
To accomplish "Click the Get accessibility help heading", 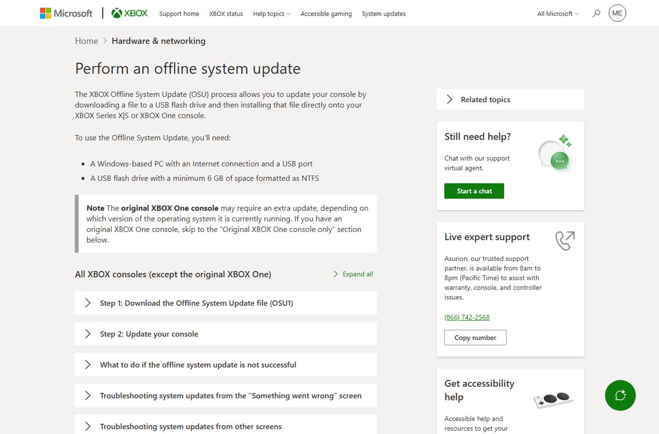I will [479, 390].
